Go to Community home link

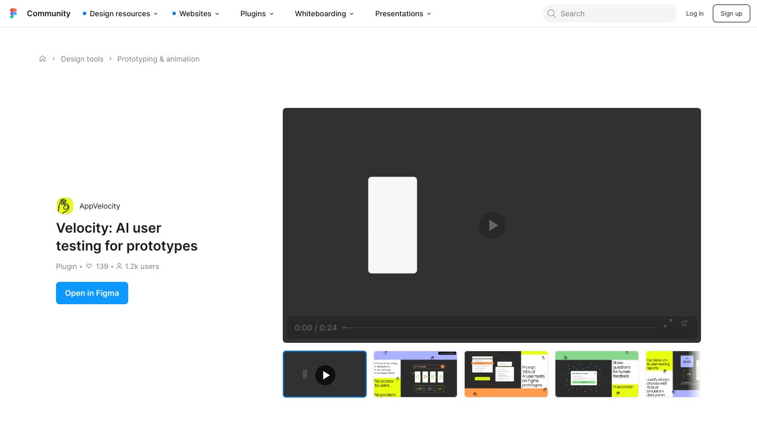point(49,13)
